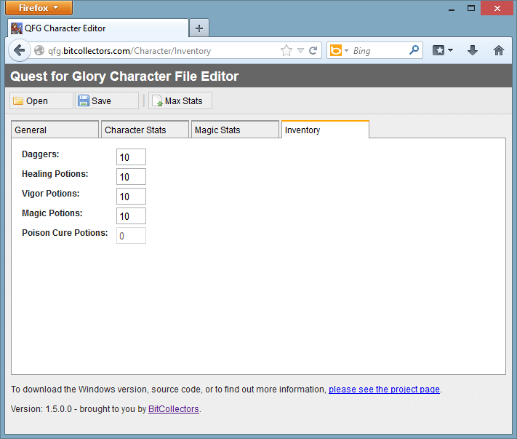This screenshot has width=517, height=439.
Task: Open the bookmarks menu button
Action: coord(443,50)
